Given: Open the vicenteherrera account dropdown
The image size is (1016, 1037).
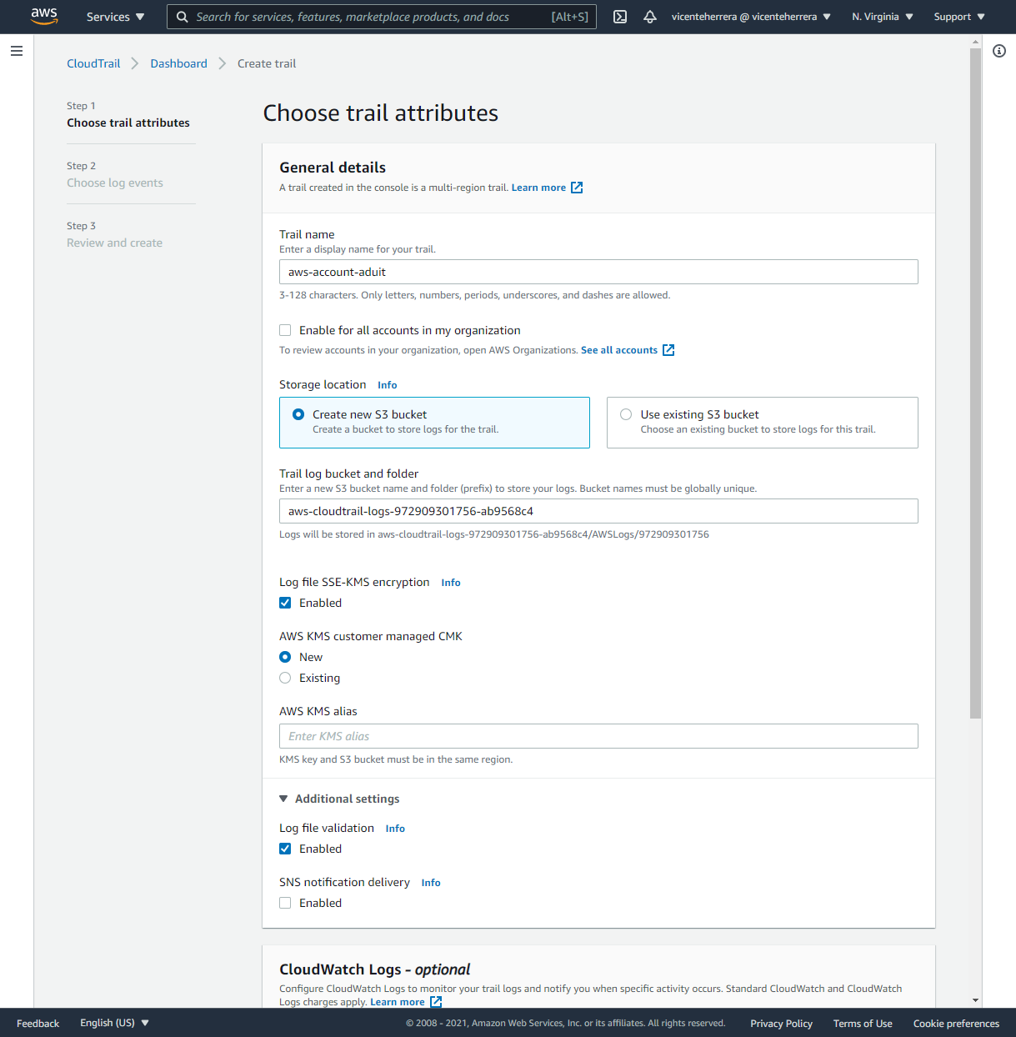Looking at the screenshot, I should 751,17.
